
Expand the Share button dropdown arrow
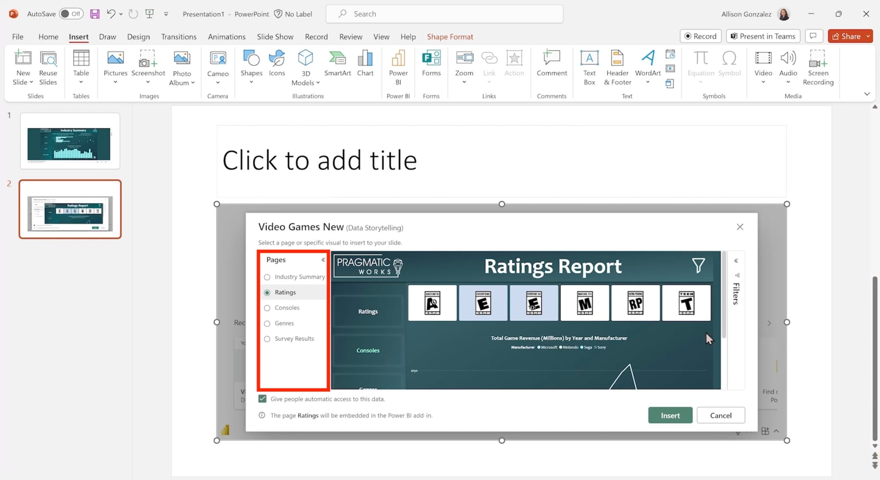(x=868, y=36)
